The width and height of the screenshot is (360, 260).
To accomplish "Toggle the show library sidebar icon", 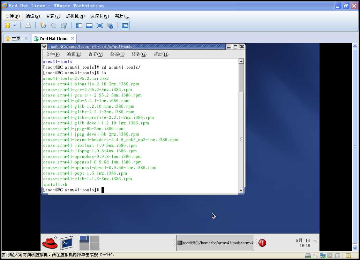I will pyautogui.click(x=79, y=25).
